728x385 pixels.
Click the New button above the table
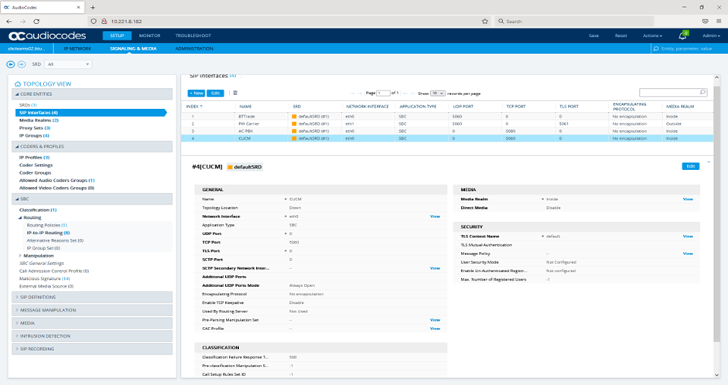tap(196, 94)
